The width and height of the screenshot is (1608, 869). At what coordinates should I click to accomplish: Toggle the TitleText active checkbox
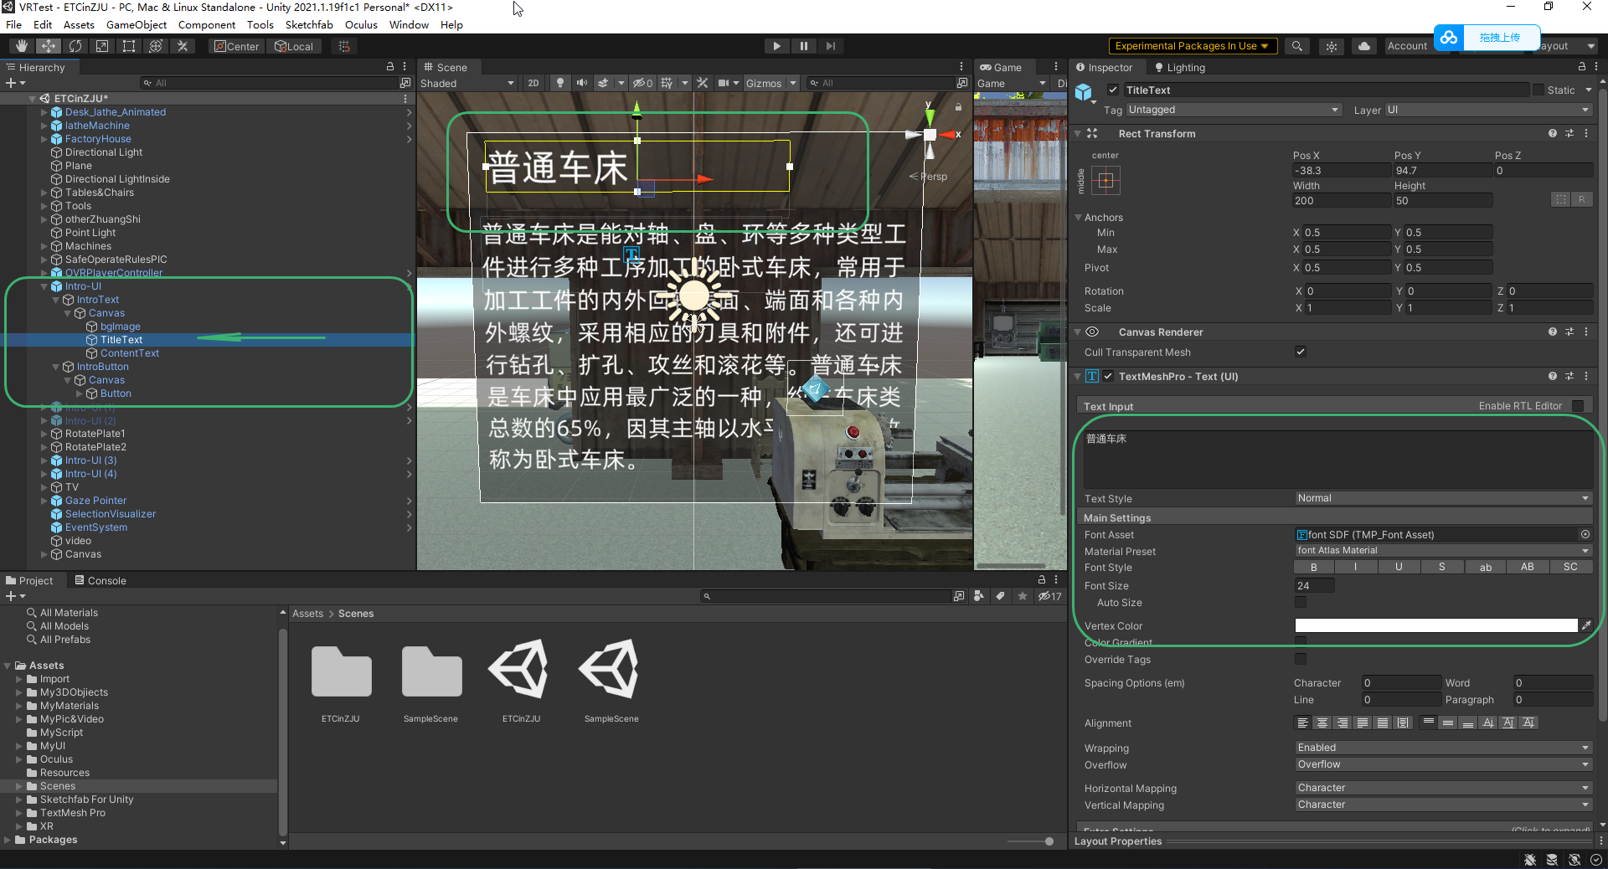pos(1113,90)
